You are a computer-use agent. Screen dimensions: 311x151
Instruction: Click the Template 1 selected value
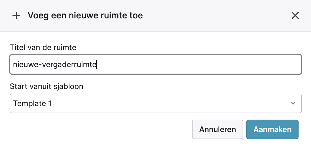(32, 103)
